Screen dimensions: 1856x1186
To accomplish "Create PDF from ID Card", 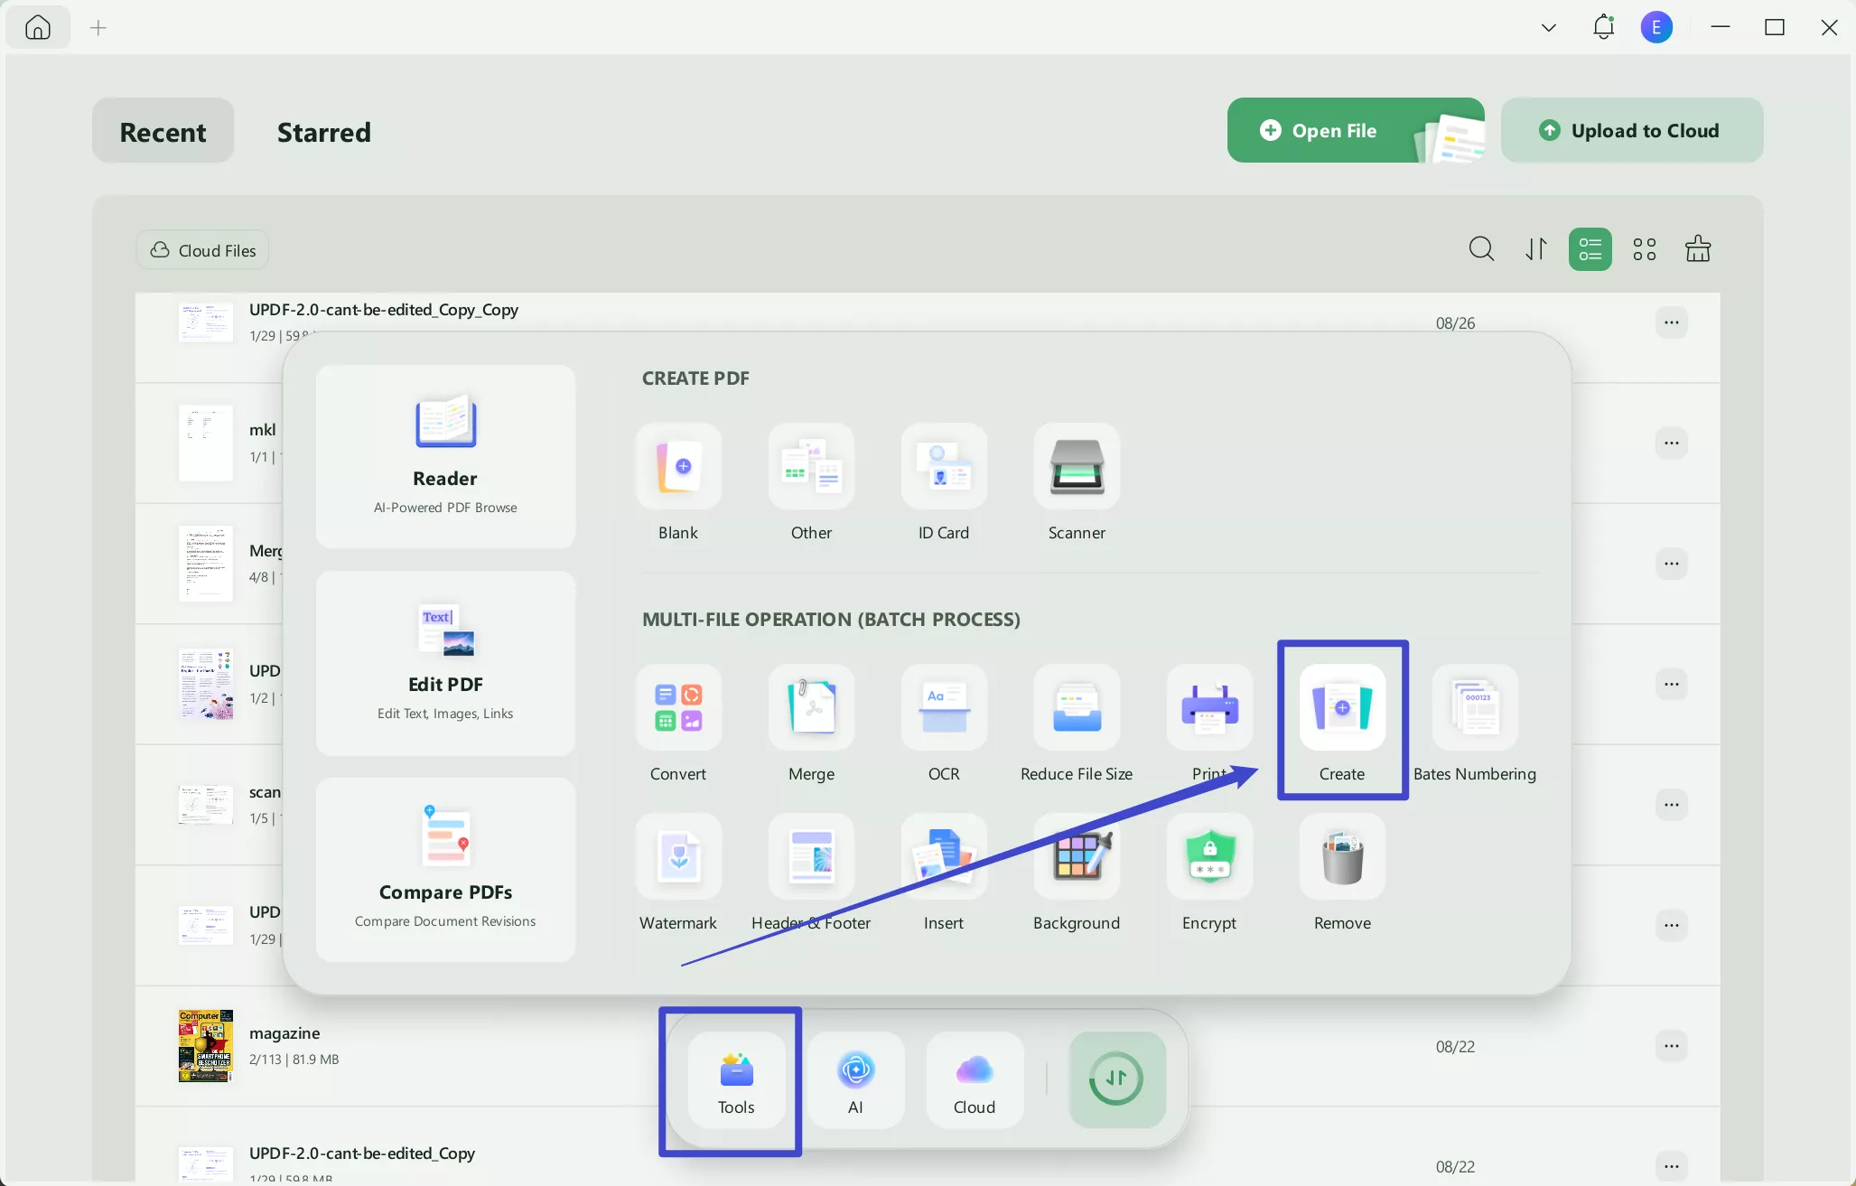I will (944, 467).
